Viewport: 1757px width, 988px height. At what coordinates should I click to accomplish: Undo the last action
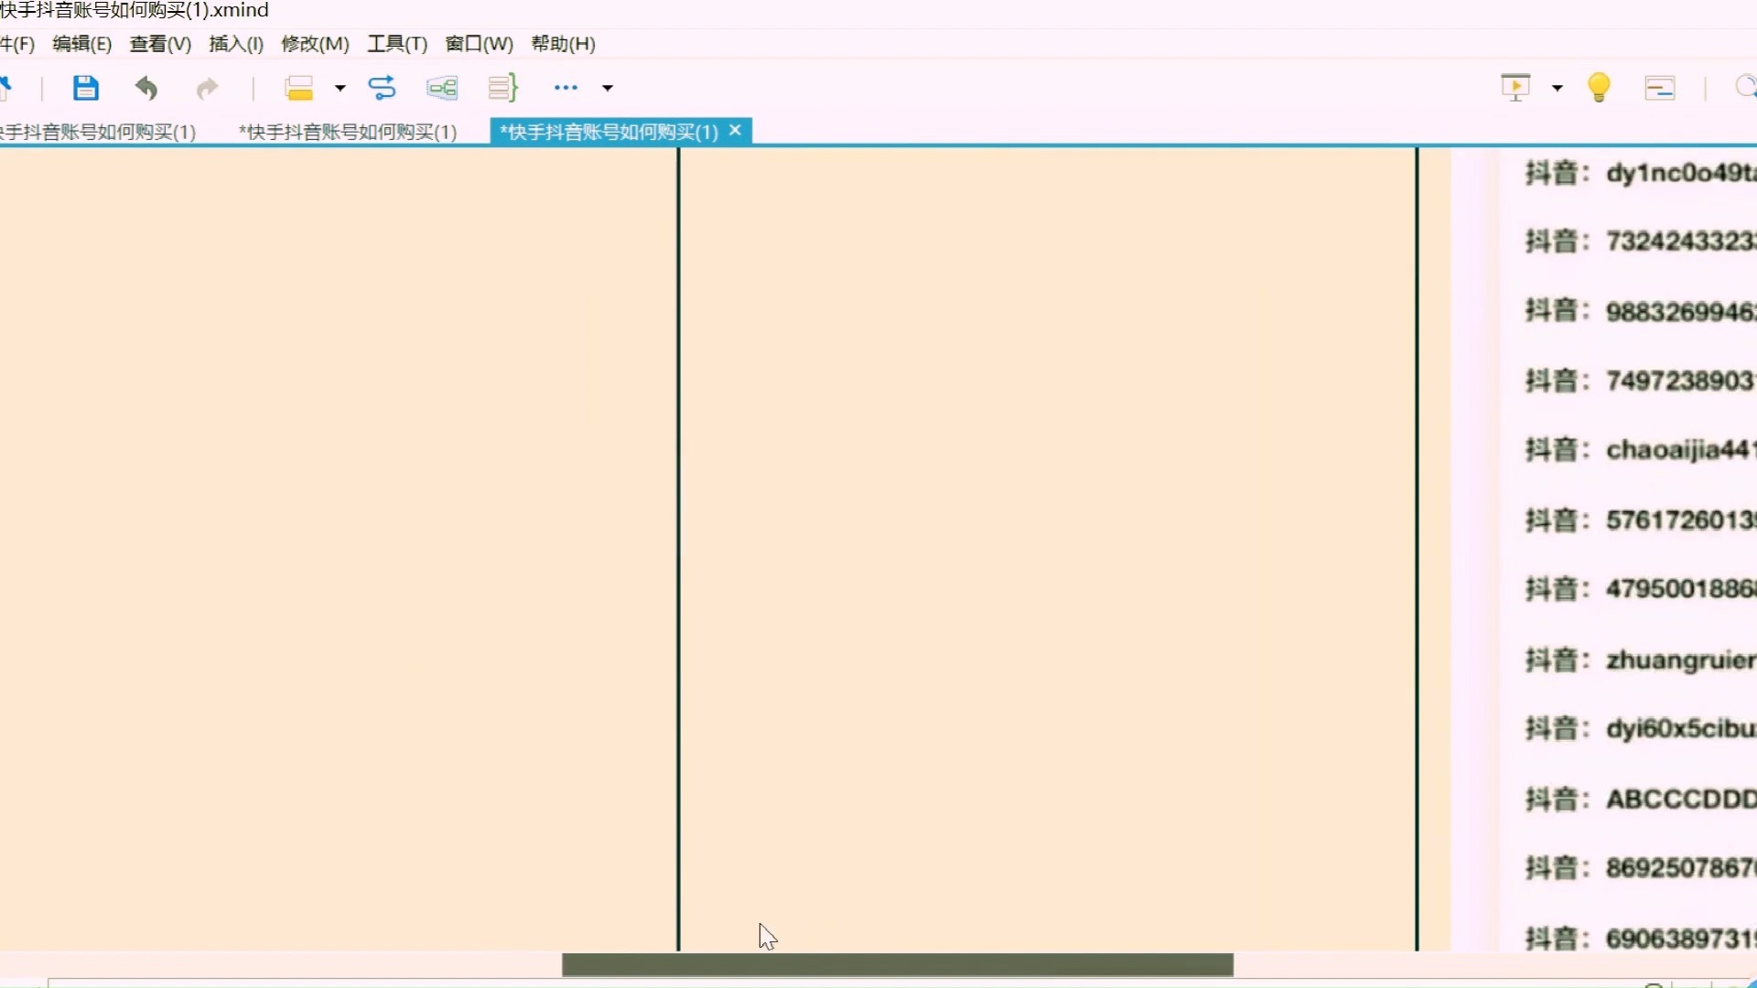coord(146,88)
